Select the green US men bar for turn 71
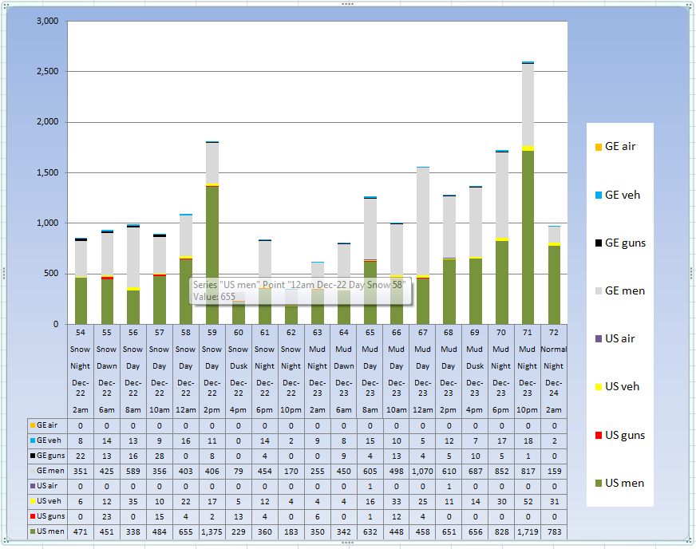This screenshot has width=696, height=549. point(528,238)
